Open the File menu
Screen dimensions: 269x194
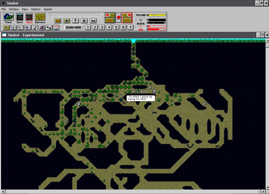tap(3, 9)
